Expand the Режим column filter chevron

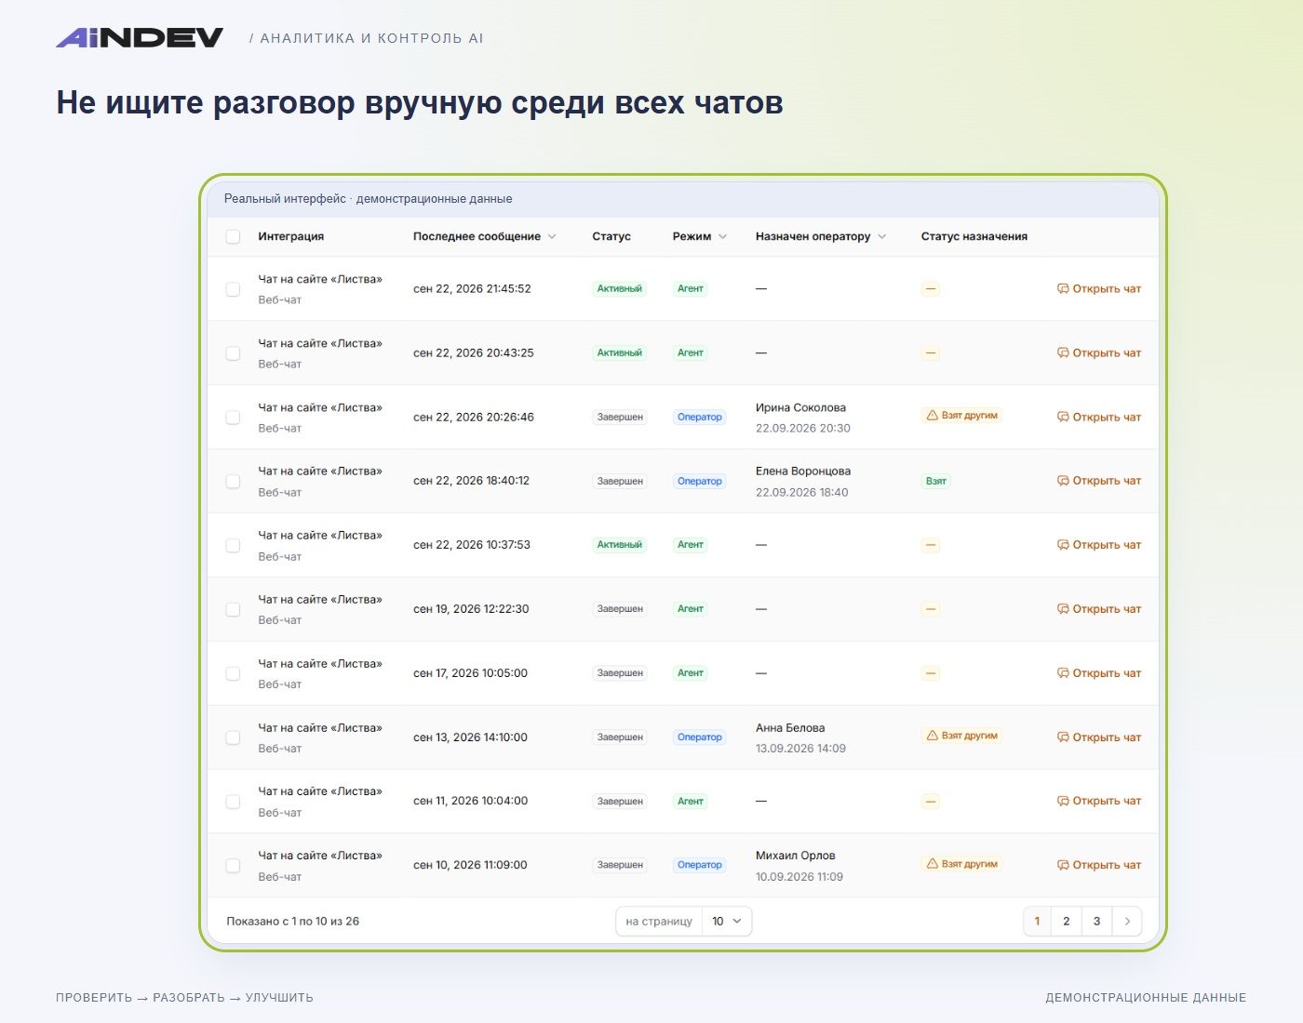pos(722,237)
